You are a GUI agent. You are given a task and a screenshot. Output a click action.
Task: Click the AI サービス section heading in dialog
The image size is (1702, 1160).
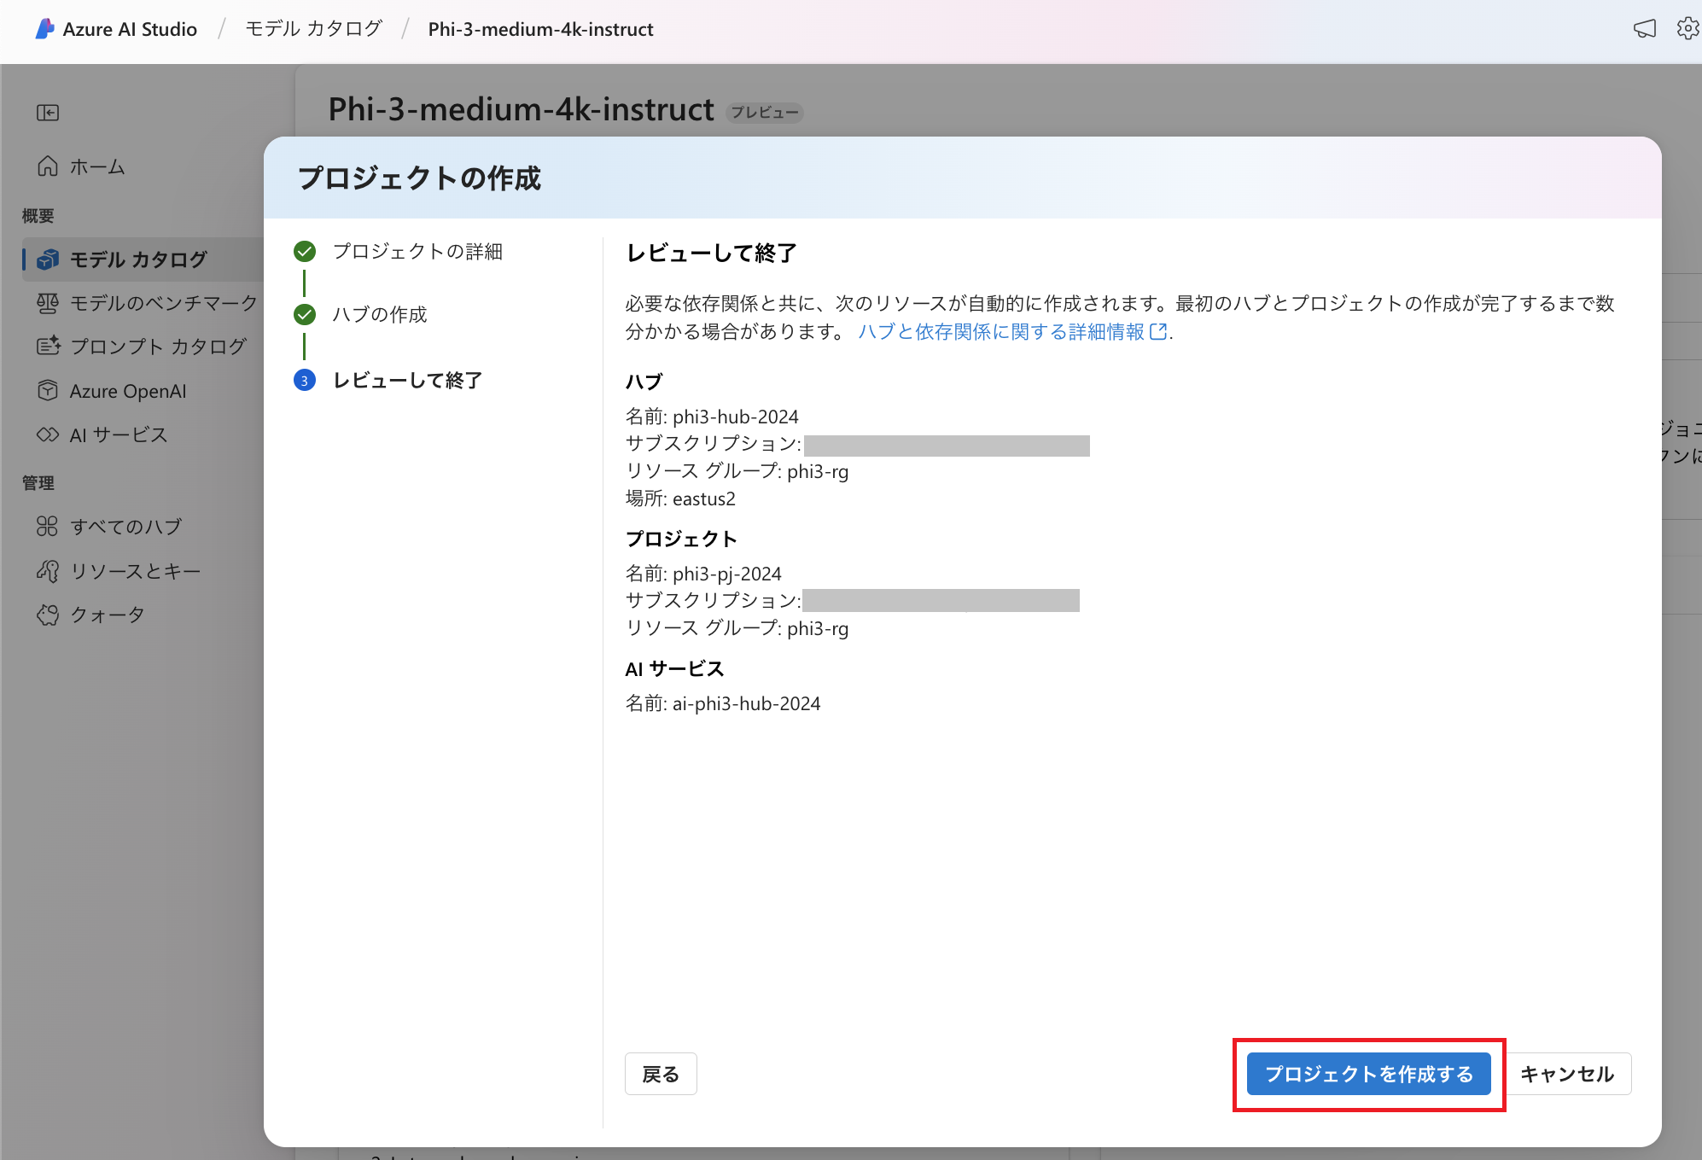tap(674, 668)
